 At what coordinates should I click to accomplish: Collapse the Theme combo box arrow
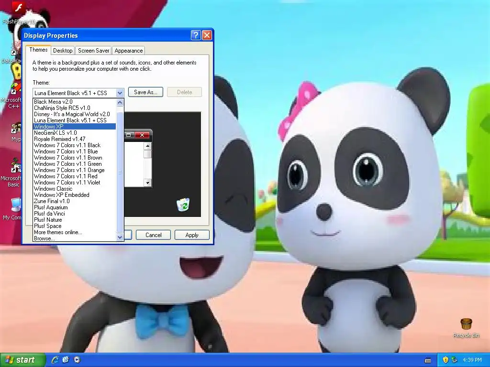tap(120, 93)
